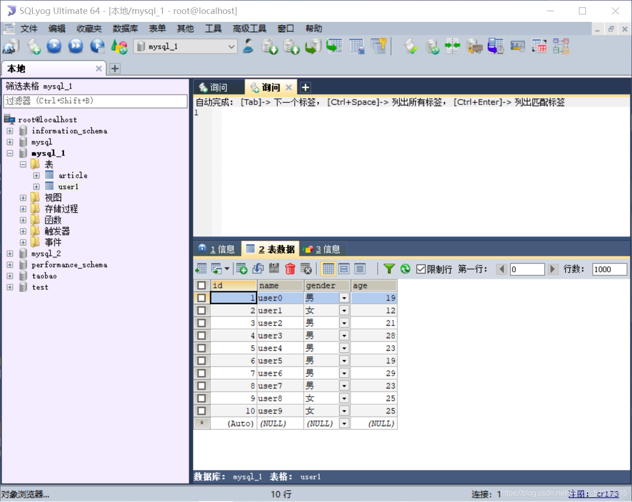The image size is (632, 502).
Task: Add a new query tab with plus button
Action: click(305, 87)
